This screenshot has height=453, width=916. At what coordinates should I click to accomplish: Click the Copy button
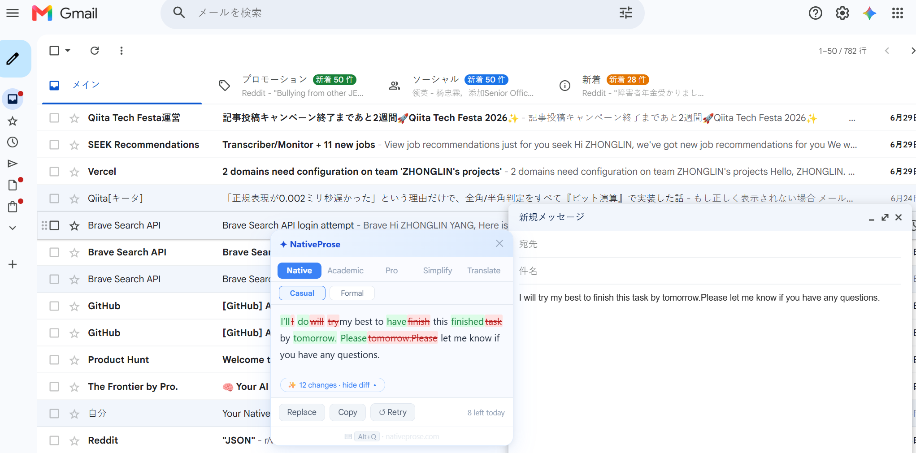pyautogui.click(x=347, y=412)
